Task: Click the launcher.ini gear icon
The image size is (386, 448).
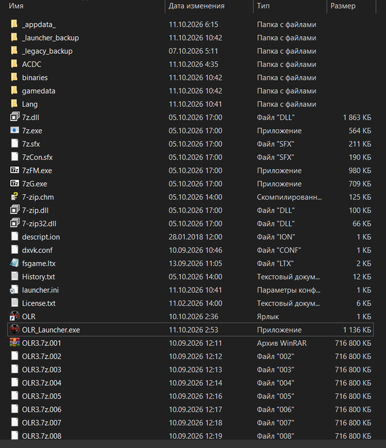Action: [14, 290]
